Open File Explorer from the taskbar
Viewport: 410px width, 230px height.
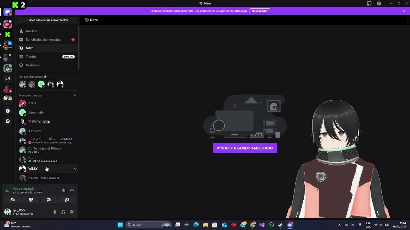click(x=205, y=225)
